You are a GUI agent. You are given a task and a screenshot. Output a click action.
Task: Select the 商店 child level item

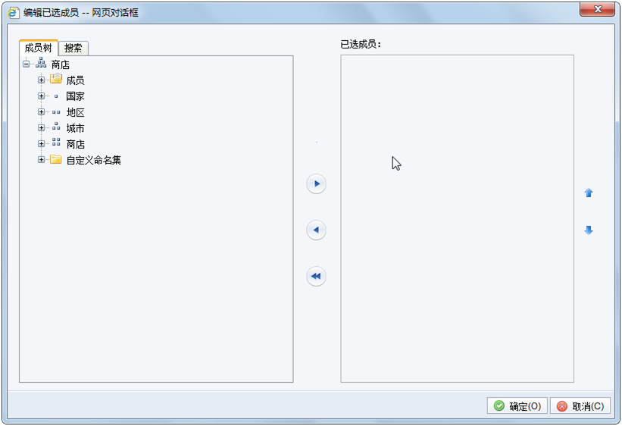point(75,144)
